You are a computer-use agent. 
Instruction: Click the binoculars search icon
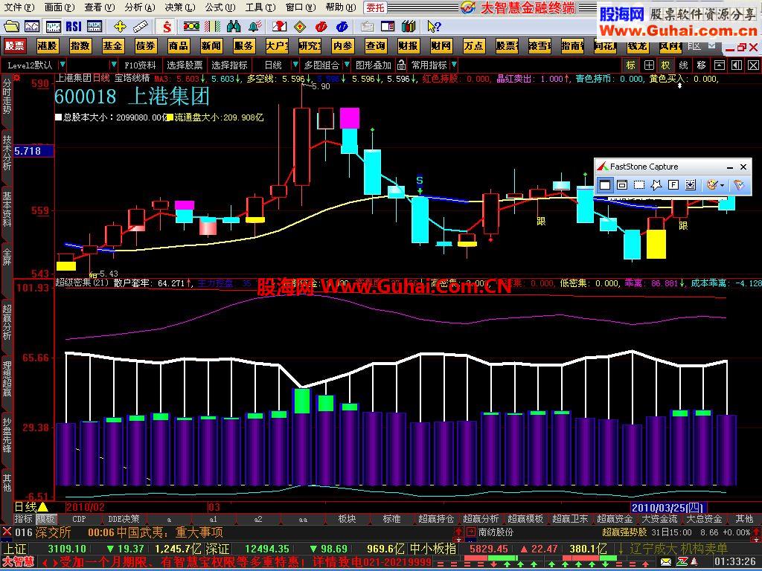coord(233,26)
